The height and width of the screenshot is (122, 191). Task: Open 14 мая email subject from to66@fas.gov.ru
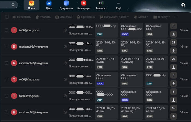point(80,92)
